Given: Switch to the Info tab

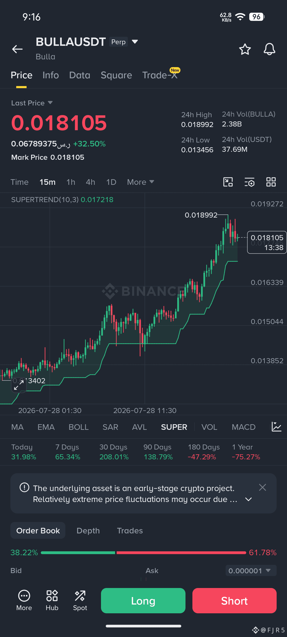Looking at the screenshot, I should tap(51, 75).
